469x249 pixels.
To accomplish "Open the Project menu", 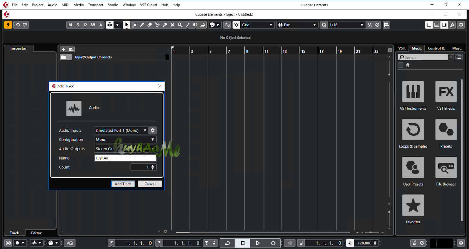I will 38,5.
